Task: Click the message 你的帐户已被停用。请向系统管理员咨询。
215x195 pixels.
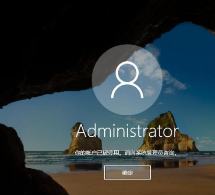Action: pos(126,153)
